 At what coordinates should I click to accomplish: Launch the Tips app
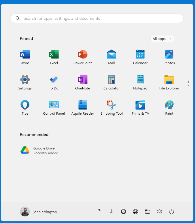(x=25, y=107)
